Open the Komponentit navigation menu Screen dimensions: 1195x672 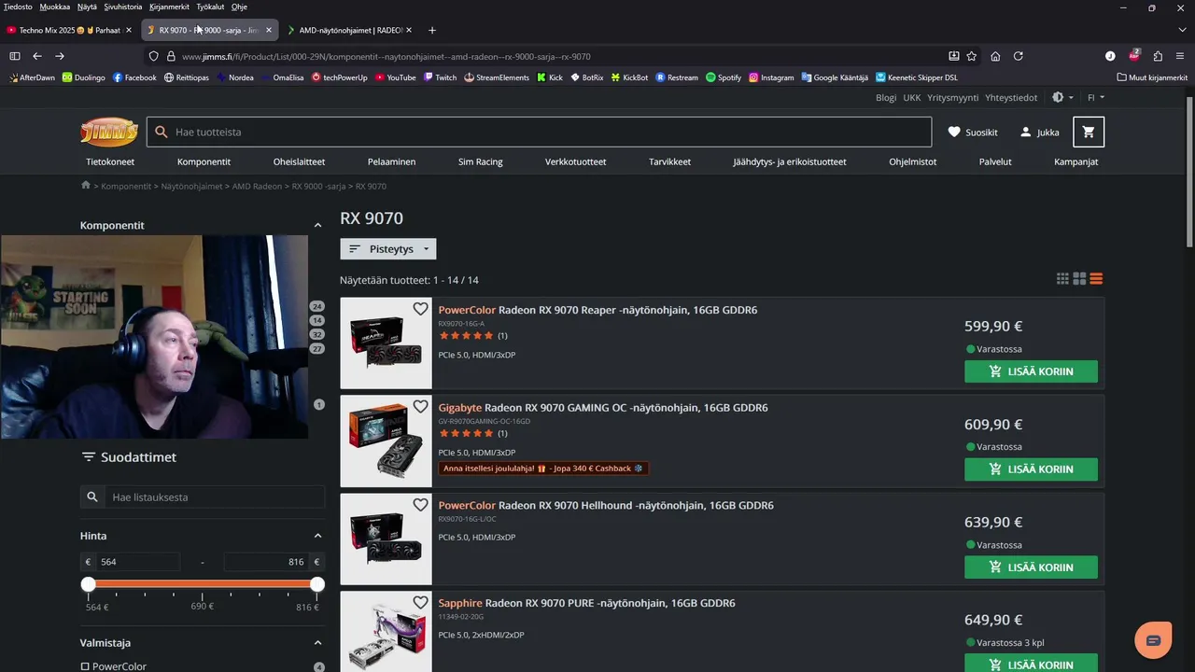coord(204,161)
